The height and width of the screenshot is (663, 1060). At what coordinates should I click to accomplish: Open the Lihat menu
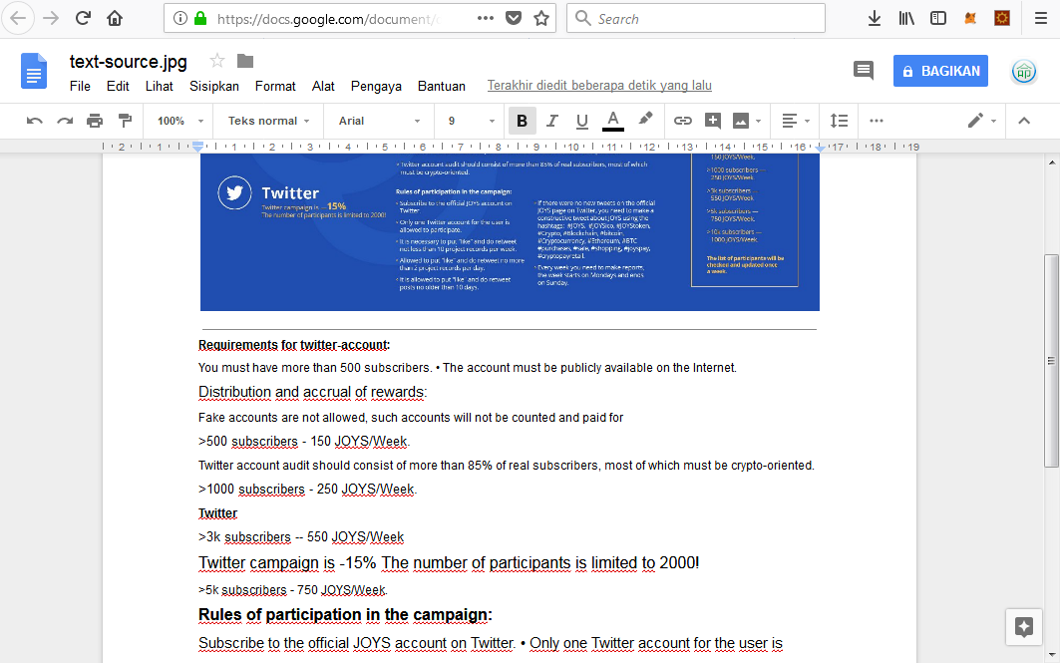tap(159, 86)
